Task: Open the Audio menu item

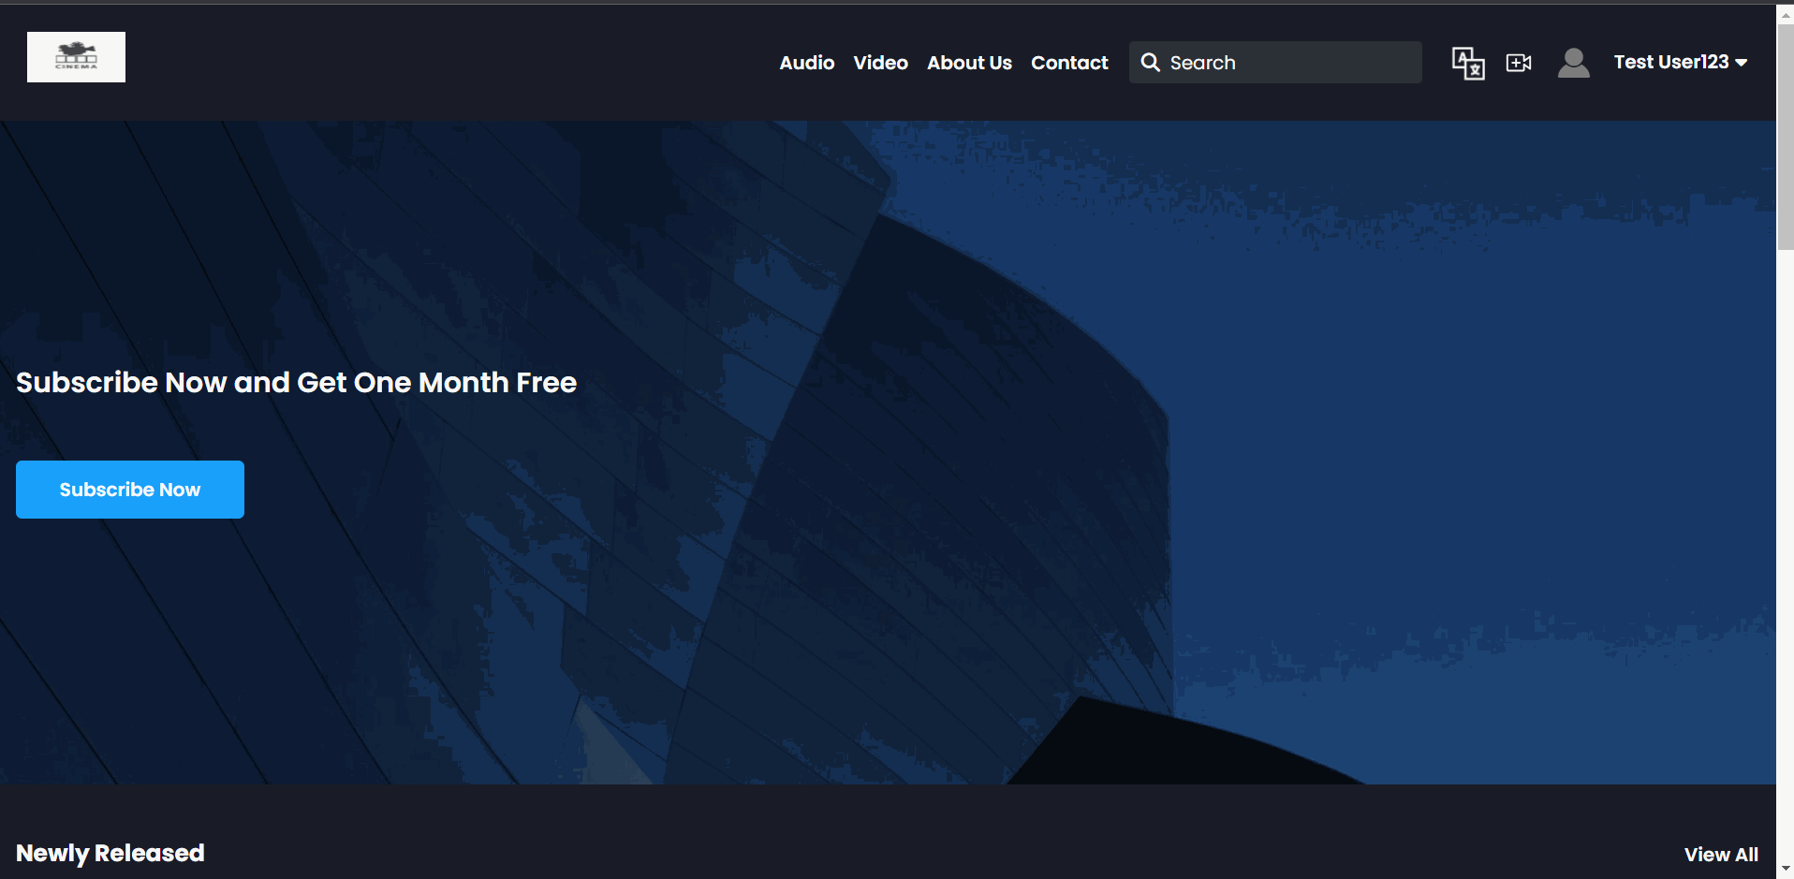Action: (x=806, y=63)
